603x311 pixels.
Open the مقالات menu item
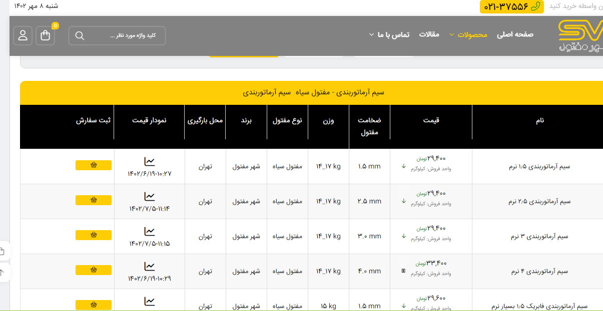click(x=429, y=34)
